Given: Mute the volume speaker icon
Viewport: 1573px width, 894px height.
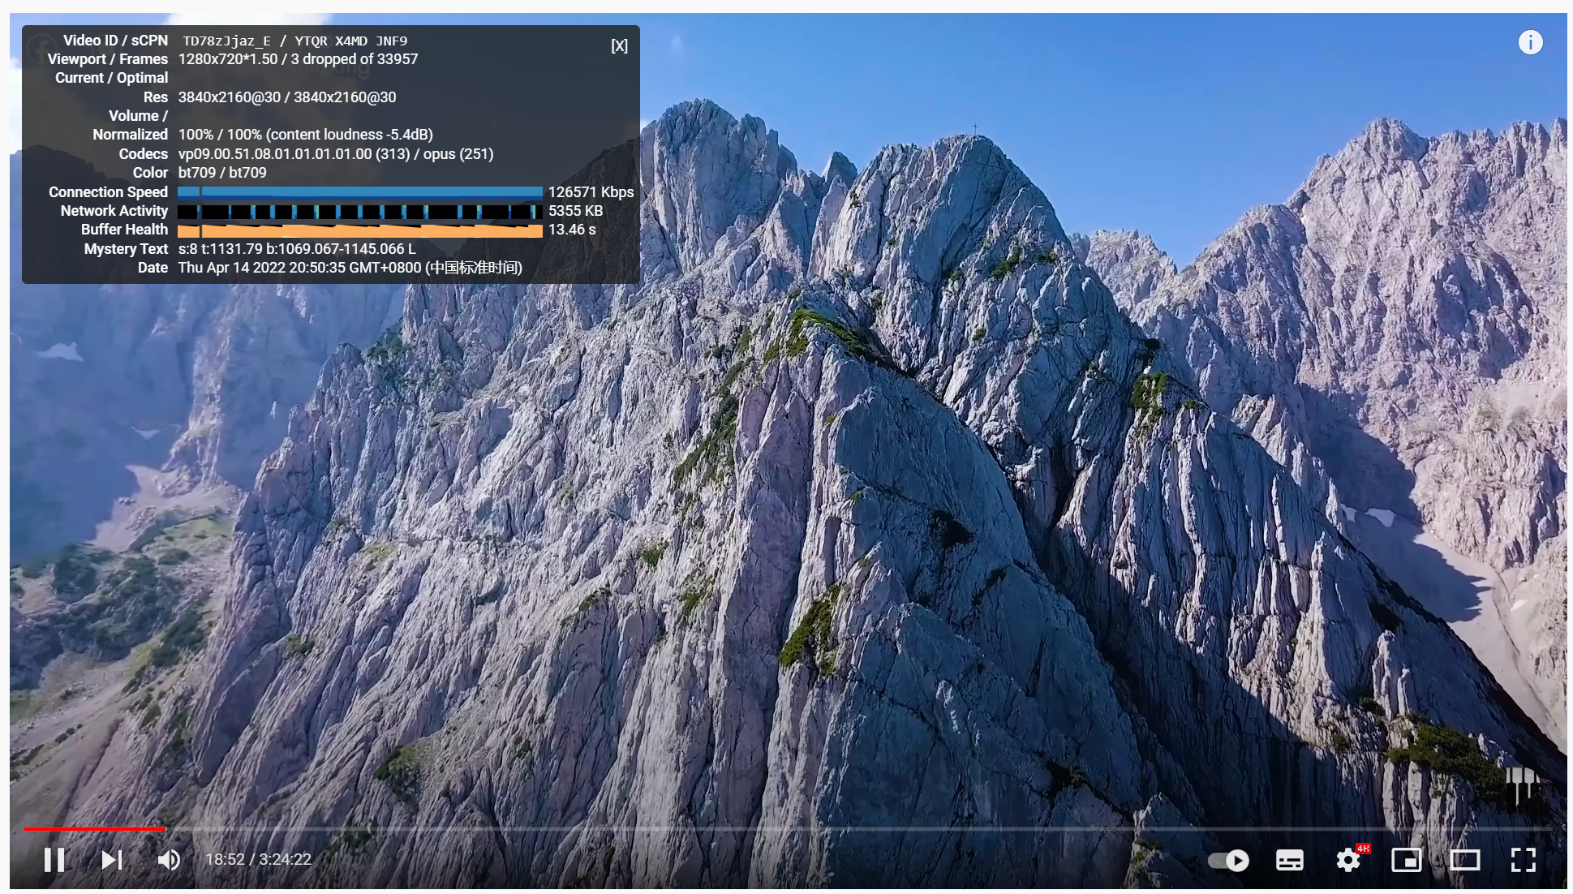Looking at the screenshot, I should click(x=169, y=859).
